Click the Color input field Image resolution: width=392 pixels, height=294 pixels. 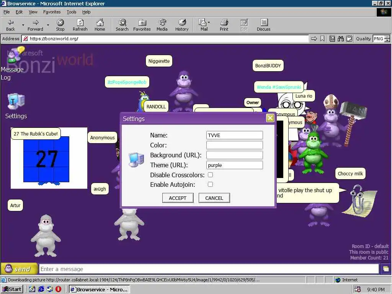click(235, 145)
